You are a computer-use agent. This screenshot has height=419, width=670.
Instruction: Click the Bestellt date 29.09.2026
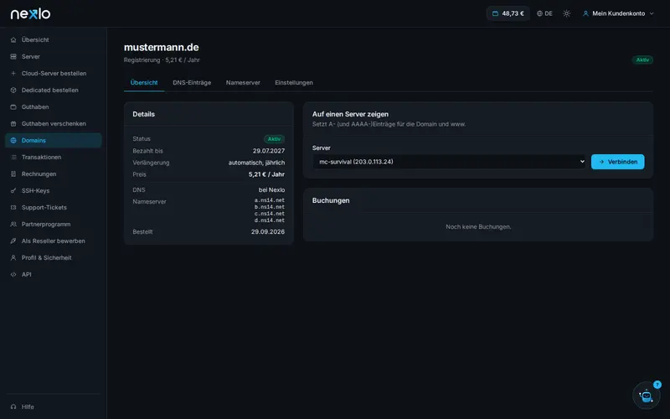pyautogui.click(x=268, y=232)
